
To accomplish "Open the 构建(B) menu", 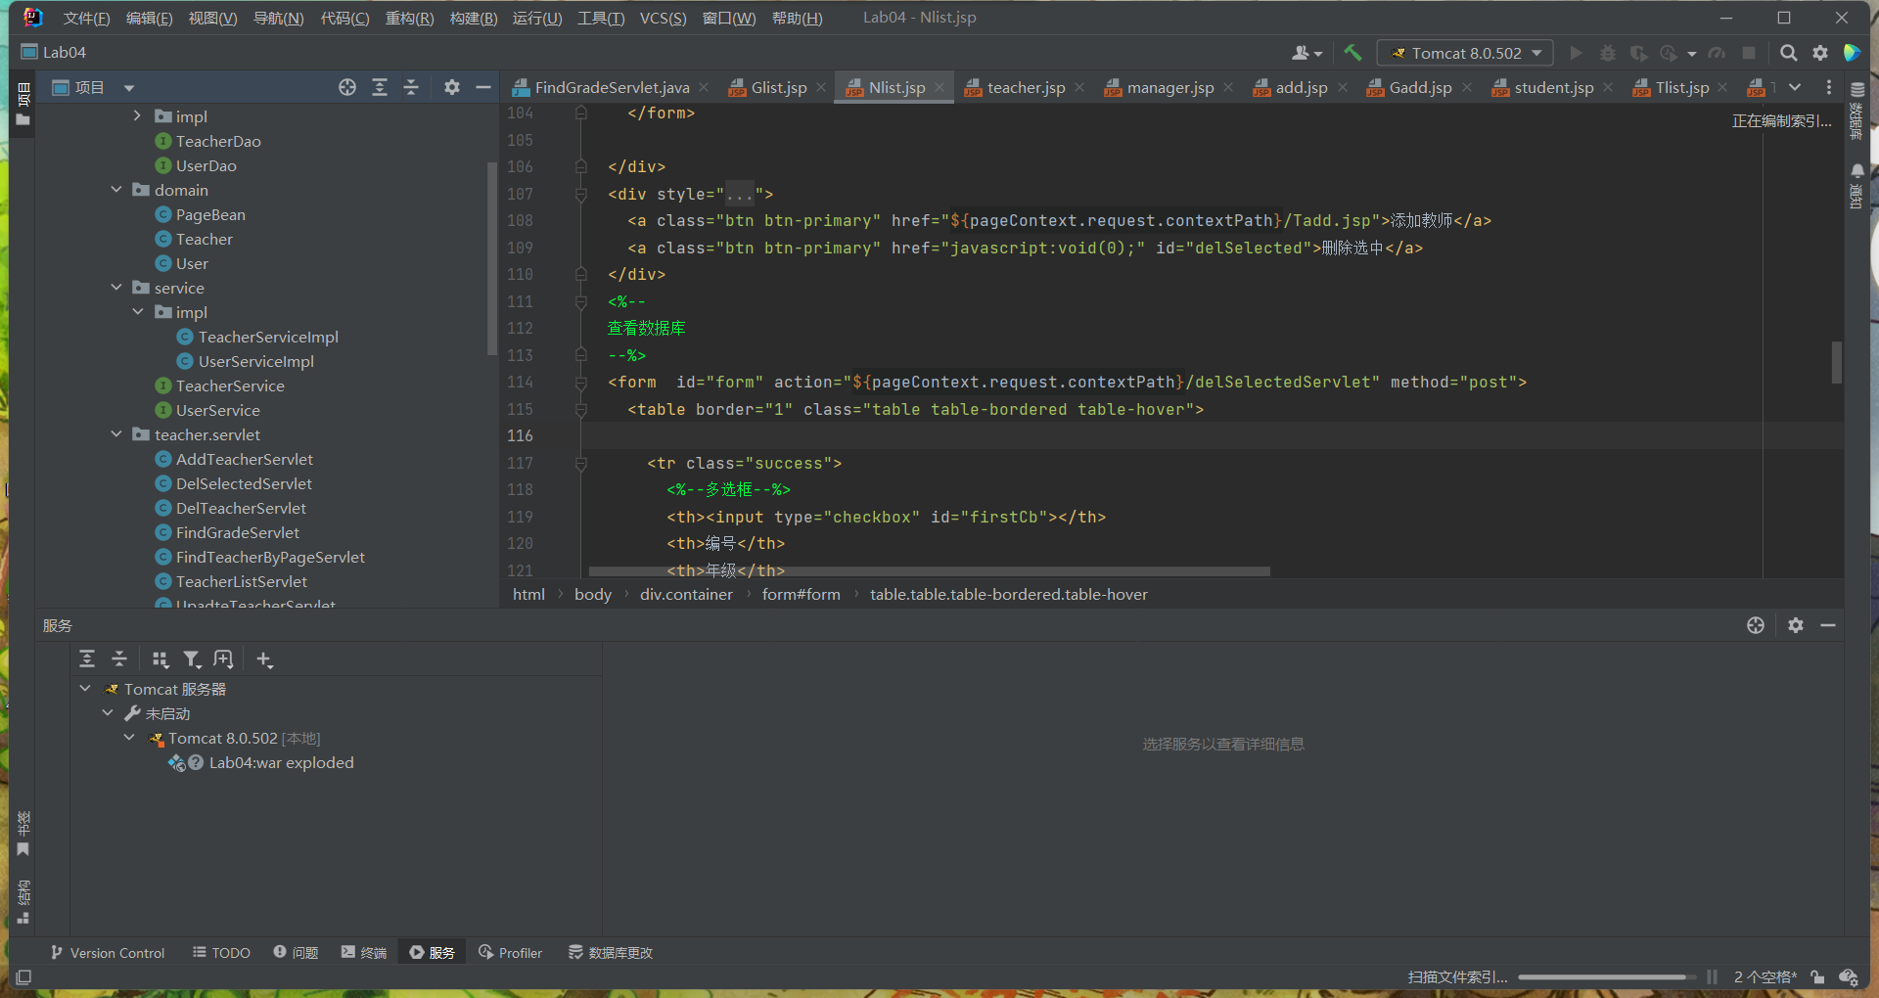I will (474, 18).
